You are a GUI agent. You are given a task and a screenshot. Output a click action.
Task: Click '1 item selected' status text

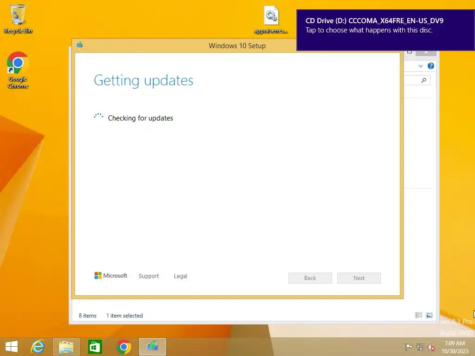click(124, 315)
